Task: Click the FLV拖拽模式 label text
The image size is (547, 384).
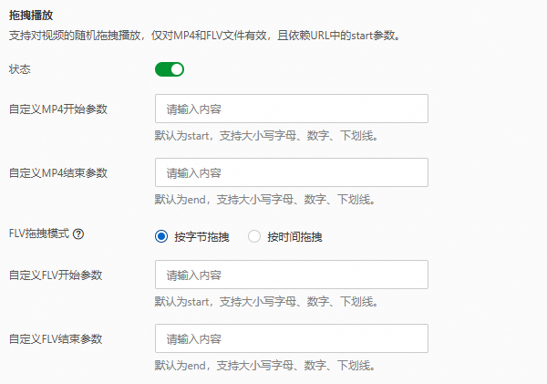Action: [38, 234]
